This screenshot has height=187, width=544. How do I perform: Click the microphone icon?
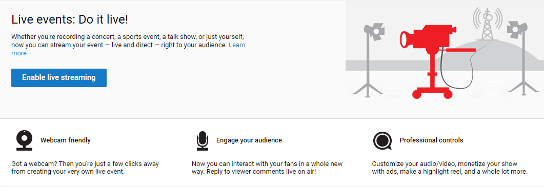click(202, 140)
